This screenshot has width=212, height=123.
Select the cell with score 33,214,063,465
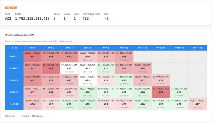(x=88, y=68)
